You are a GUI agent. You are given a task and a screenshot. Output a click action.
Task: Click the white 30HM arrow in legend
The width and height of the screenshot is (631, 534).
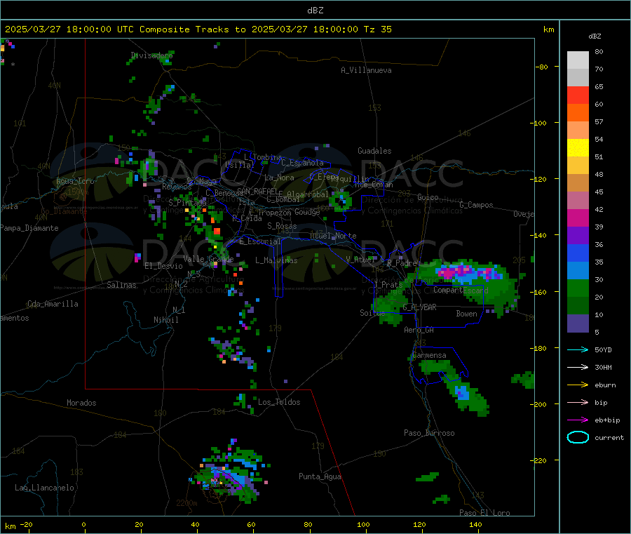[578, 367]
